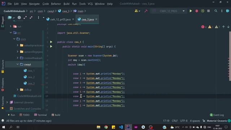Close the cwa_3.java tab
Screen dimensions: 231x130
(x=96, y=19)
